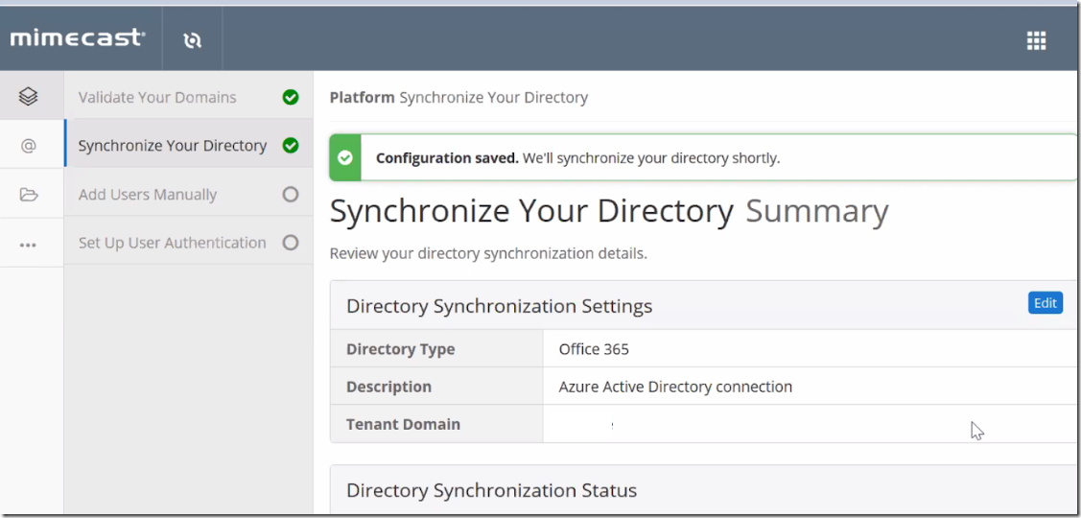
Task: Click Edit in Directory Synchronization Settings
Action: click(x=1046, y=303)
